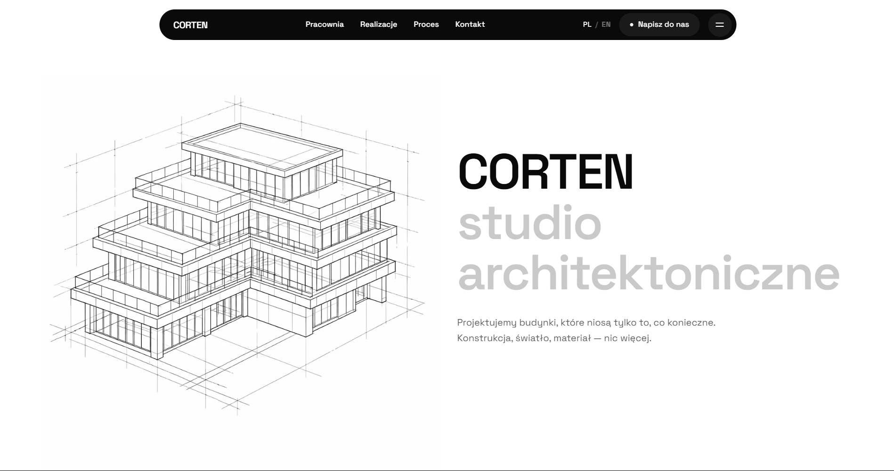
Task: Open the hamburger menu icon
Action: coord(719,24)
